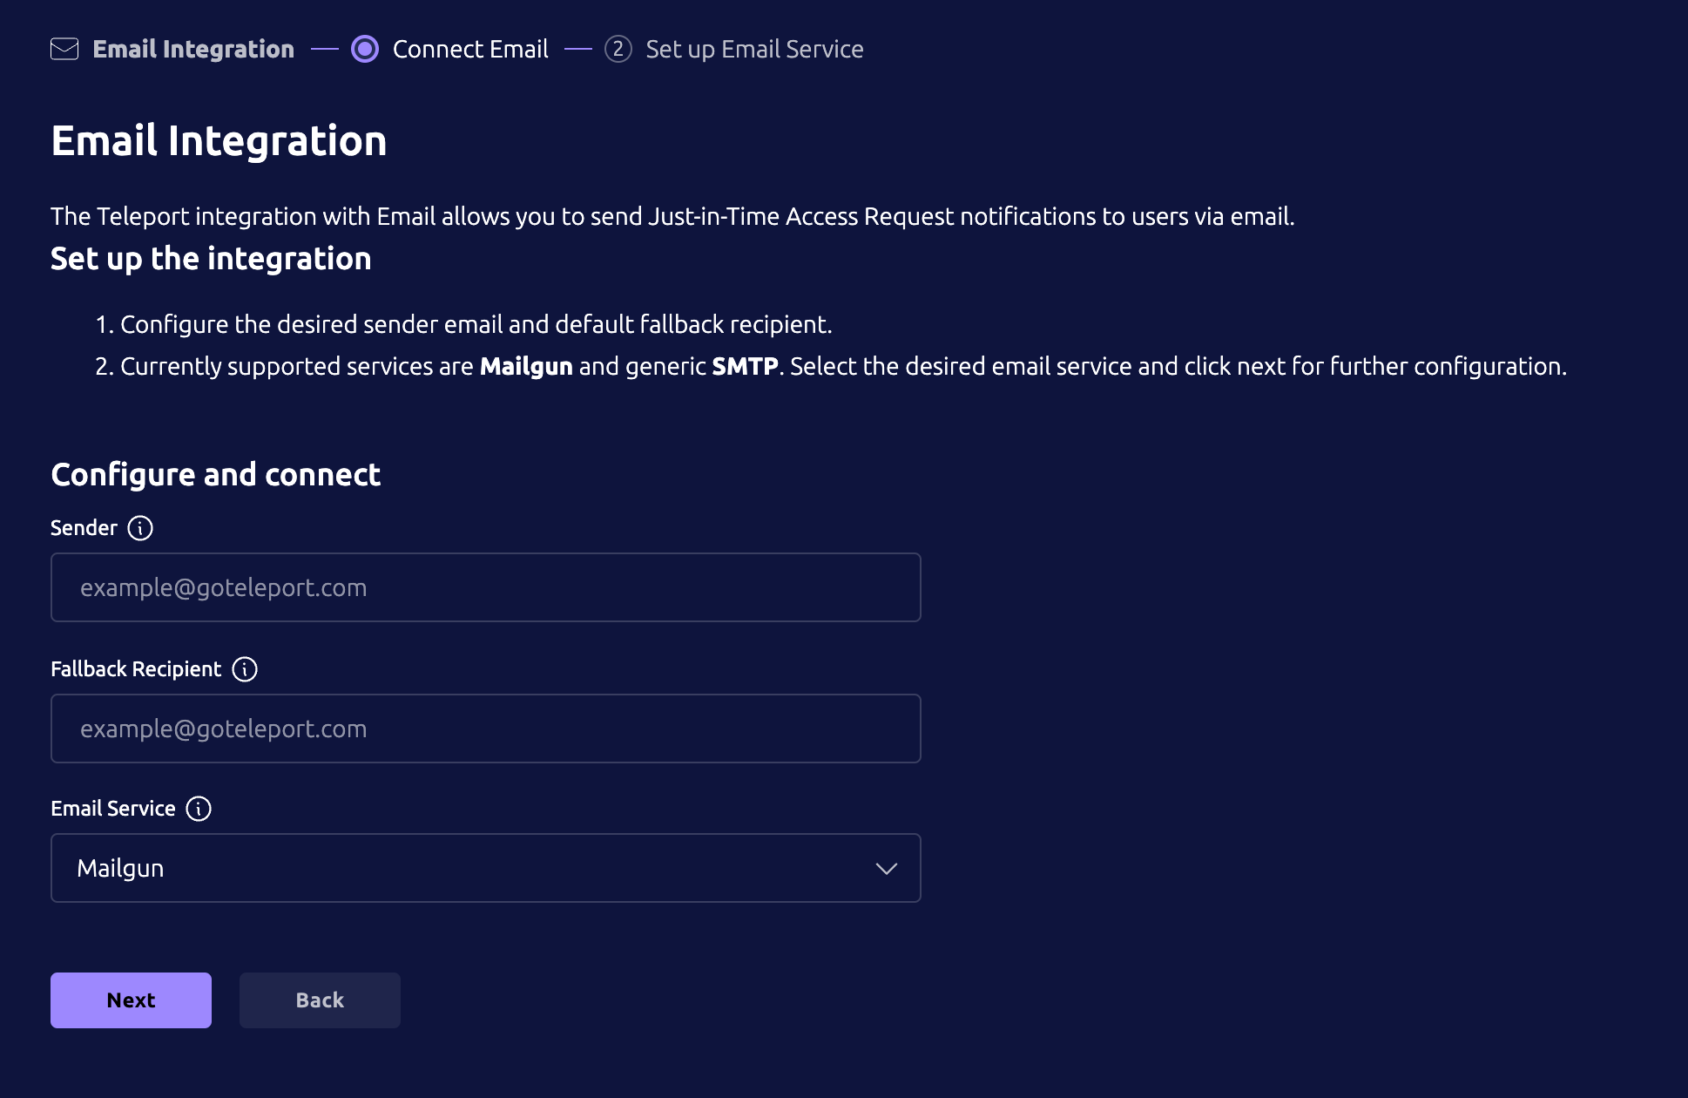Click the Fallback Recipient input field
1688x1098 pixels.
click(485, 729)
